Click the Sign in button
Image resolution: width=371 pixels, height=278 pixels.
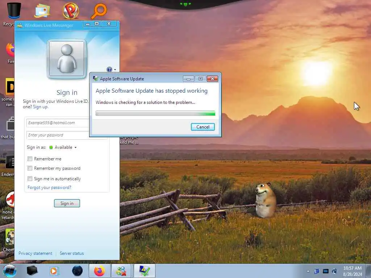pos(67,203)
